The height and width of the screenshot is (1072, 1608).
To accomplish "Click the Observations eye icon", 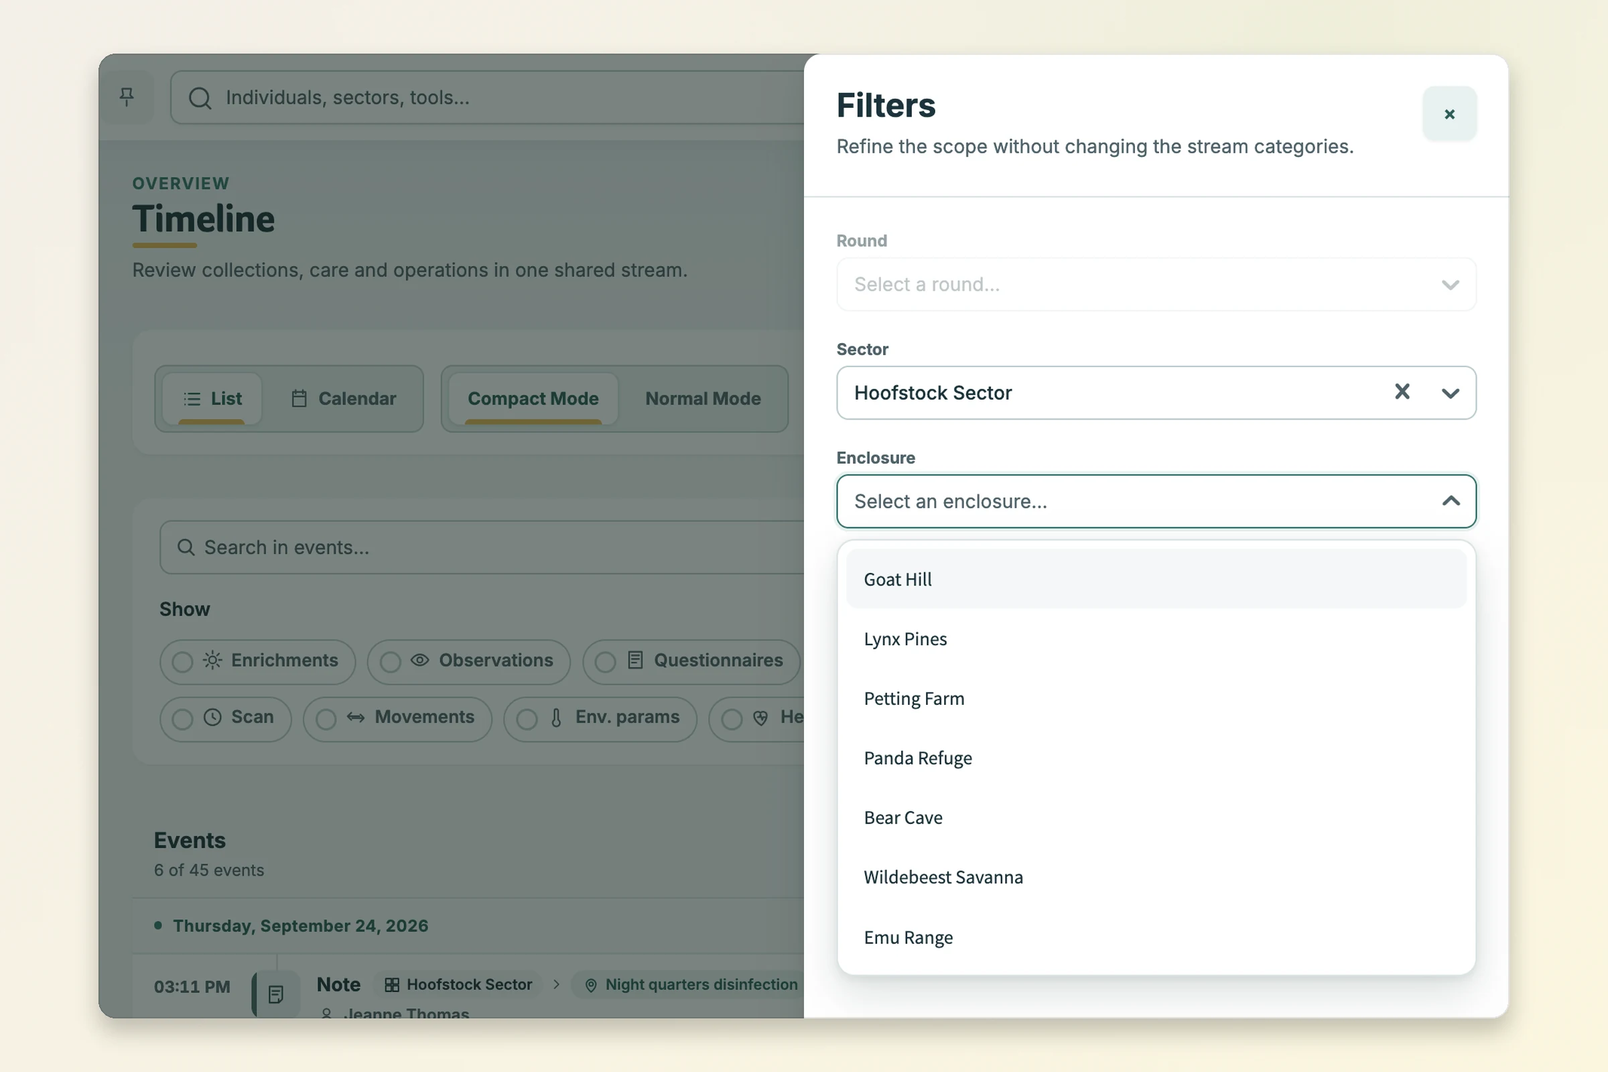I will click(x=420, y=661).
